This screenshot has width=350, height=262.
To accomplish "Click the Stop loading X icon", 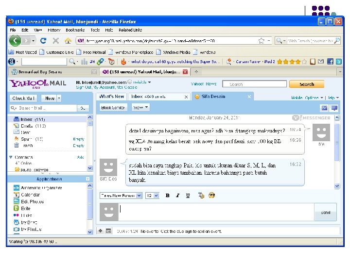I will point(56,41).
